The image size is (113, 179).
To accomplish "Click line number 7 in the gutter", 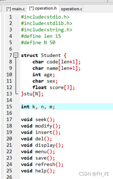I will click(11, 55).
